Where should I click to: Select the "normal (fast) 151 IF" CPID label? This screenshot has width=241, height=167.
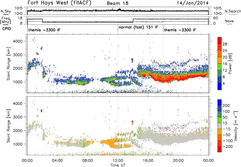pos(138,27)
